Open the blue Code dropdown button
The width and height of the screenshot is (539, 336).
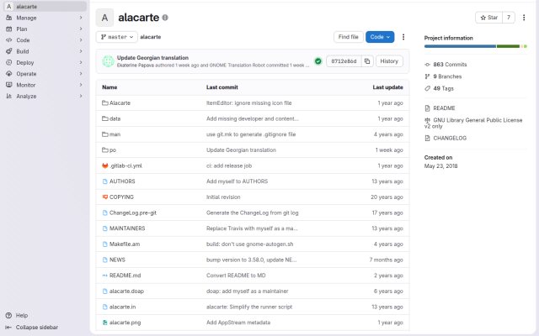(380, 37)
